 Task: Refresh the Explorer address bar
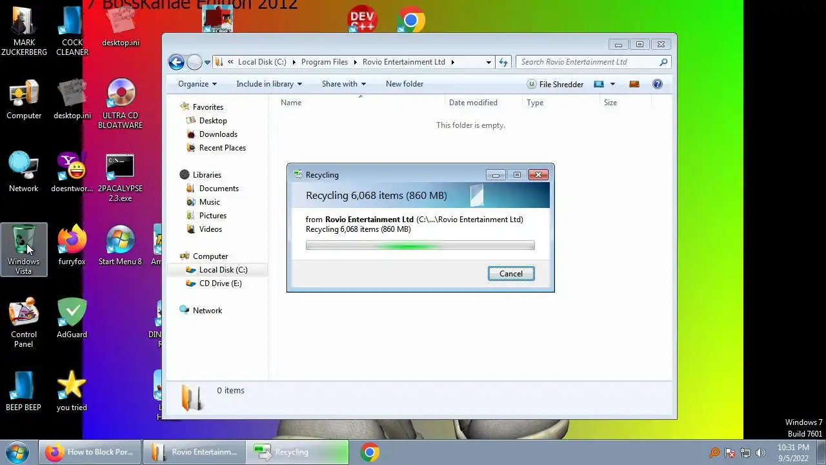click(503, 62)
